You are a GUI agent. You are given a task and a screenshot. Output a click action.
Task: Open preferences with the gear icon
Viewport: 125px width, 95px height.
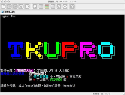tap(65, 7)
